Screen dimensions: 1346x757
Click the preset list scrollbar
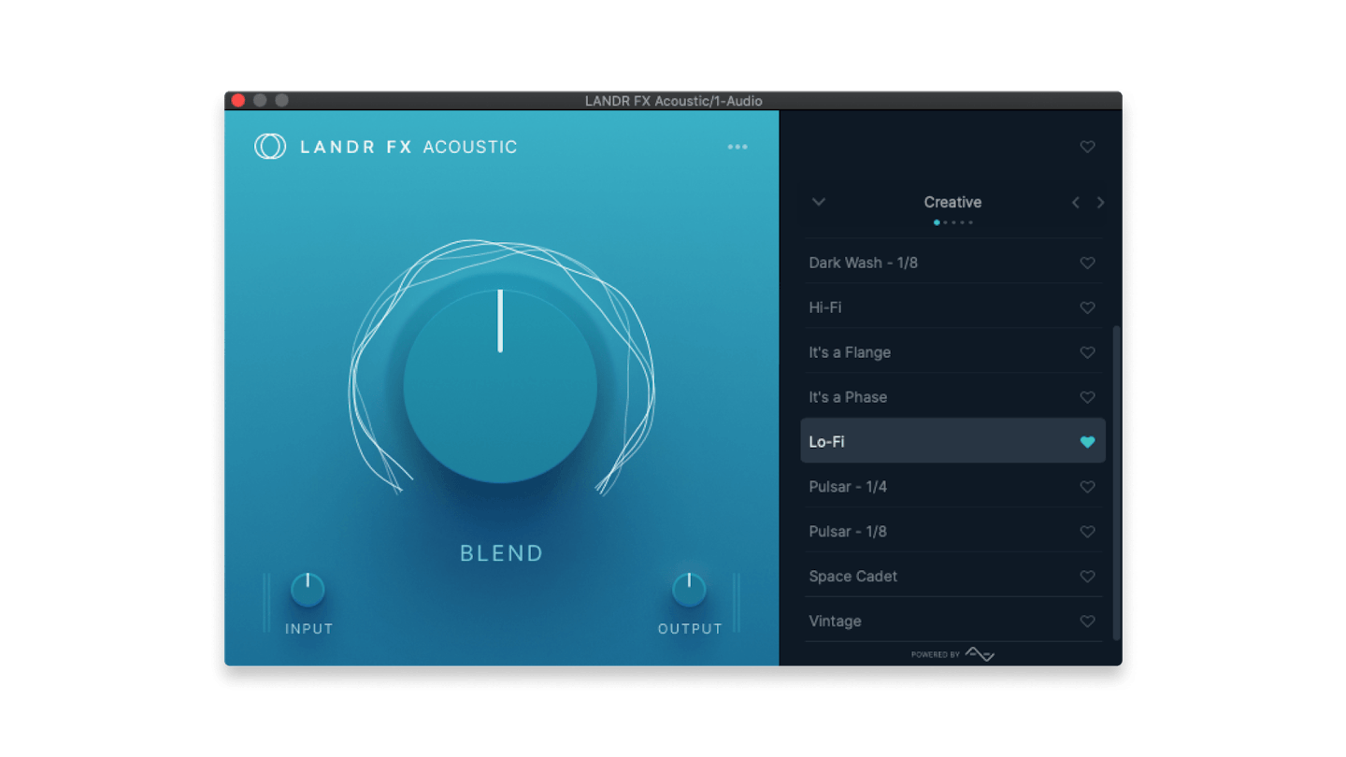point(1116,483)
